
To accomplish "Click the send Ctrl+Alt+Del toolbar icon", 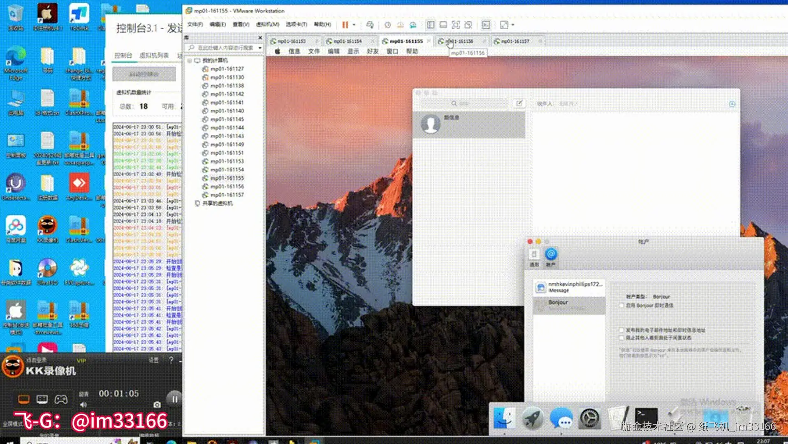I will pos(370,25).
